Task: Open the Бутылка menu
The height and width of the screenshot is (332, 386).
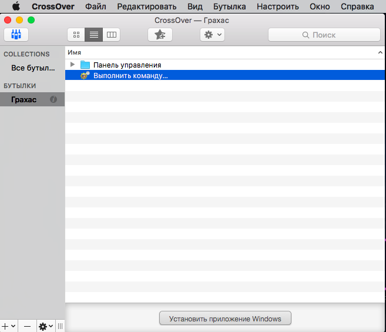Action: 230,6
